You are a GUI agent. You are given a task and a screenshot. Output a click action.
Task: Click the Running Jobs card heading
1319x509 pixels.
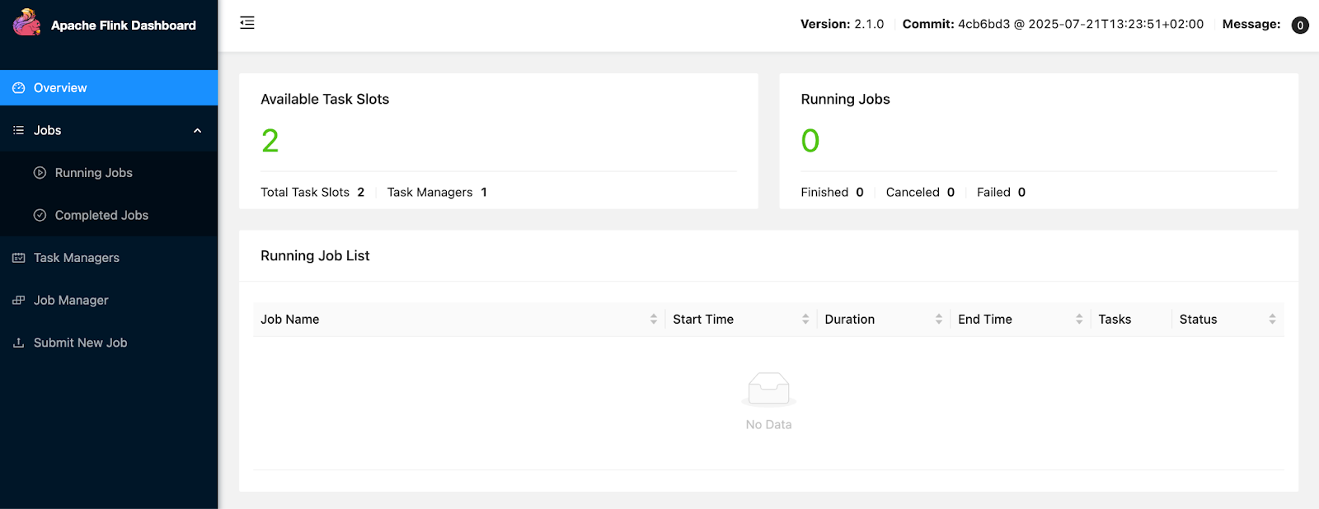tap(845, 99)
